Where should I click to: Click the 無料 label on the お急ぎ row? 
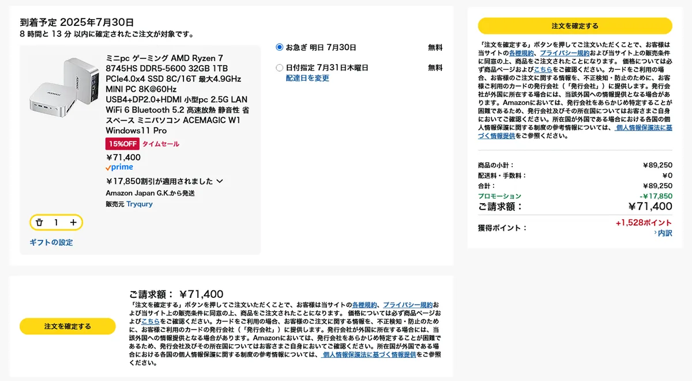pos(435,47)
